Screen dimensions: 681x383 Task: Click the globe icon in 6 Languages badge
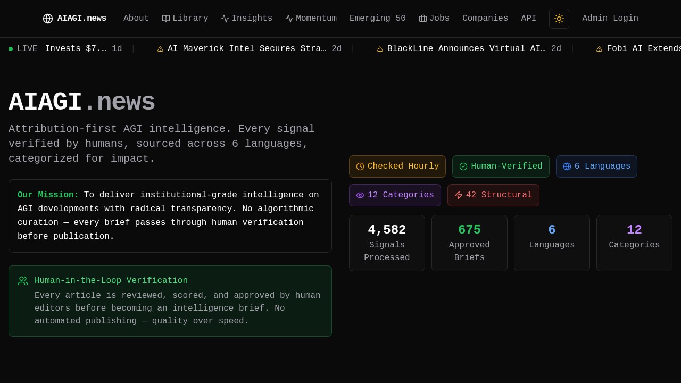point(567,166)
